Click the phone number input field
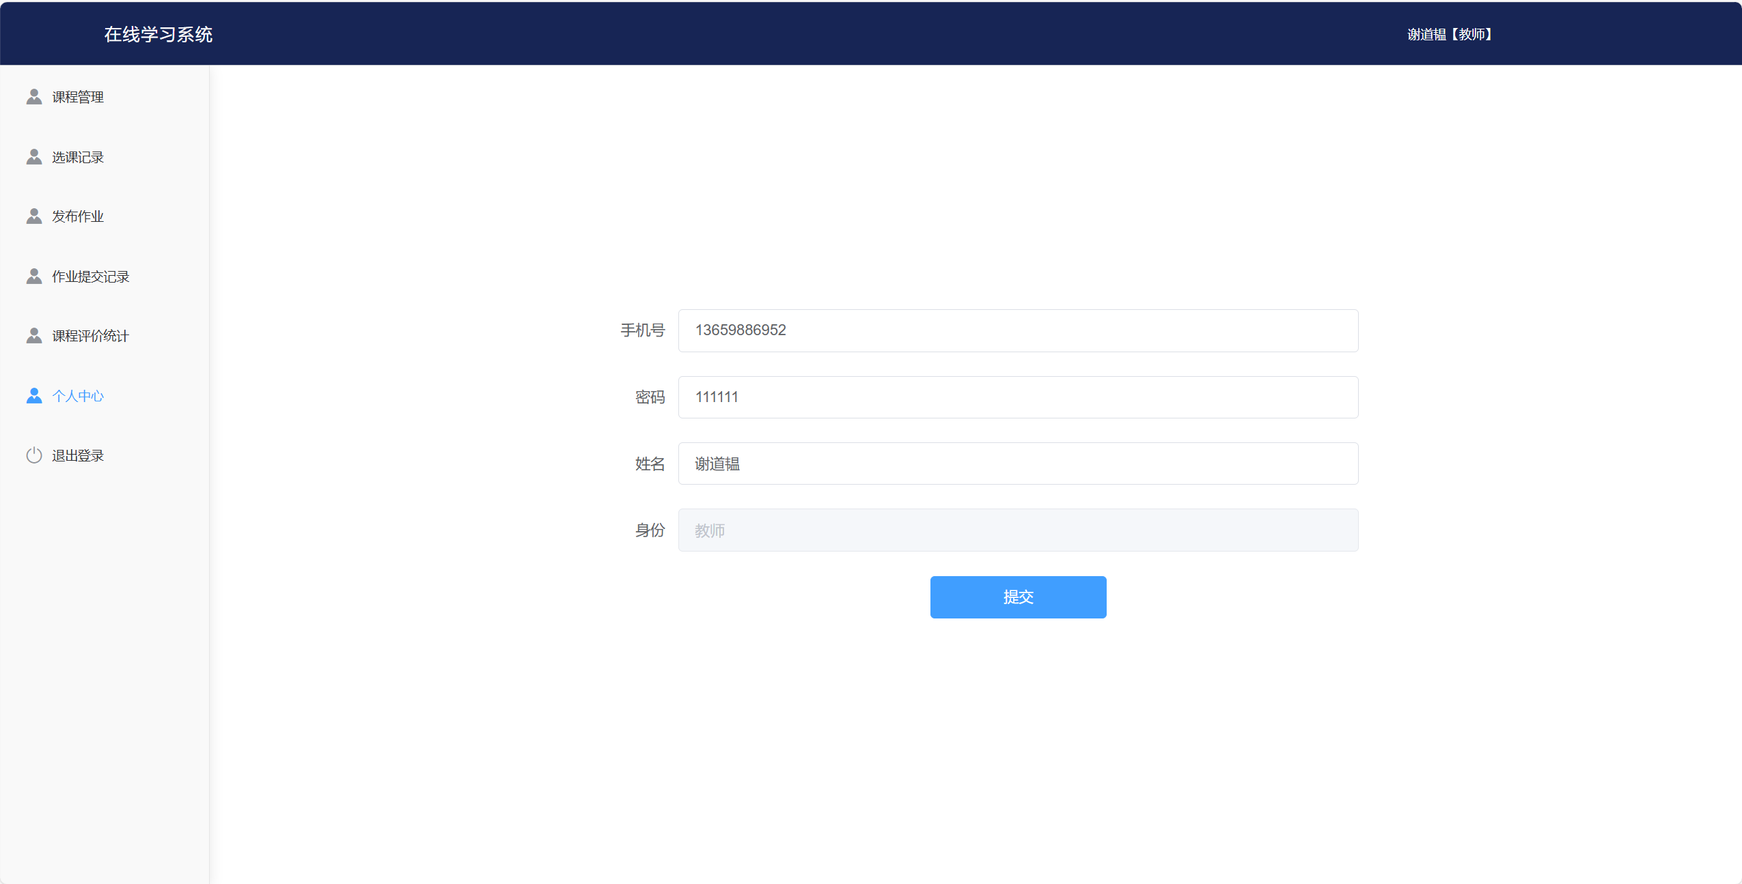Viewport: 1742px width, 884px height. [x=1017, y=330]
